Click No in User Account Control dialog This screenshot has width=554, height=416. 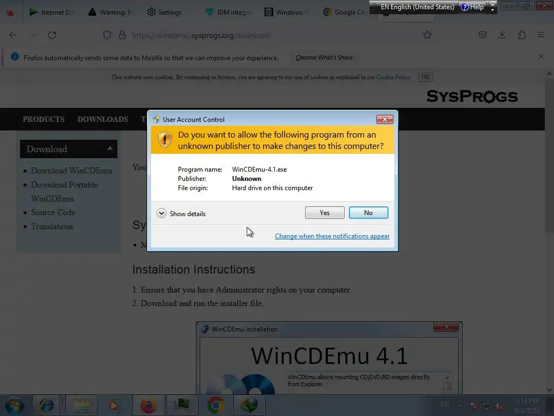368,212
